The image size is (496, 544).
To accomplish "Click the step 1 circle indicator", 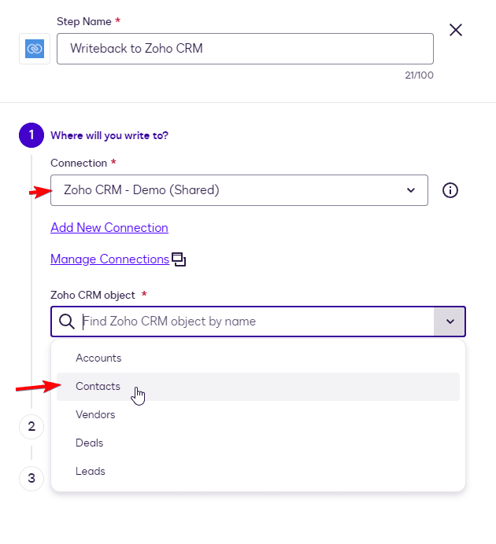I will 31,135.
